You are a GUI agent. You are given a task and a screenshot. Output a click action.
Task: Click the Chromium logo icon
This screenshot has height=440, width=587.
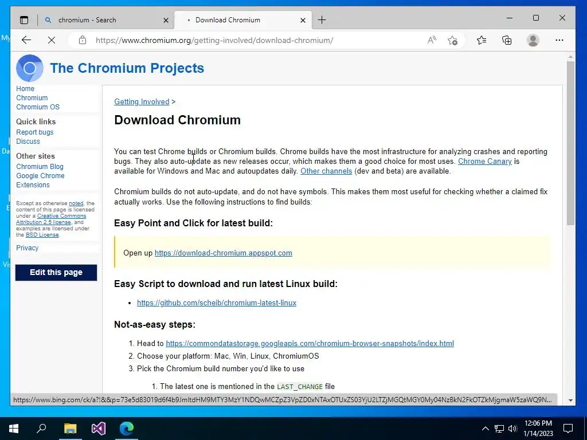30,68
